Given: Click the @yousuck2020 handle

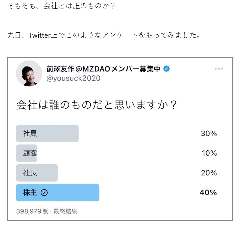Looking at the screenshot, I should tap(73, 78).
